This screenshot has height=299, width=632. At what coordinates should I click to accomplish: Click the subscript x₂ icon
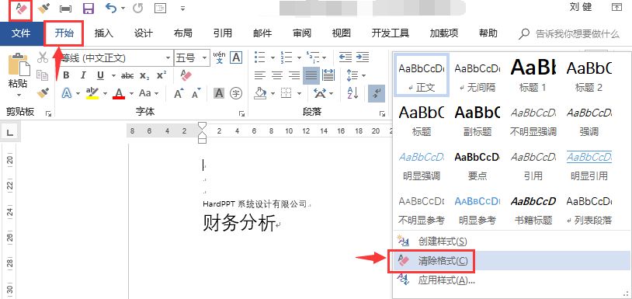pyautogui.click(x=144, y=75)
